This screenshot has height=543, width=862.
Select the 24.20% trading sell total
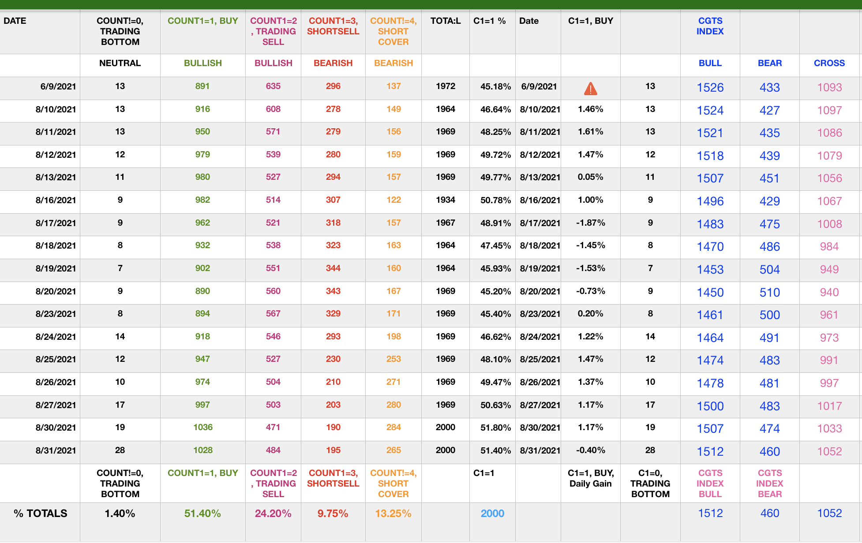(x=273, y=513)
